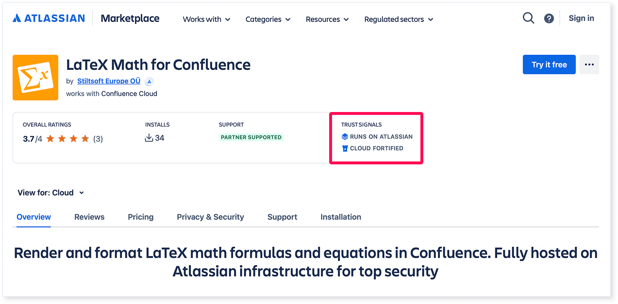This screenshot has height=304, width=618.
Task: Click the LaTeX Math app logo
Action: pos(35,78)
